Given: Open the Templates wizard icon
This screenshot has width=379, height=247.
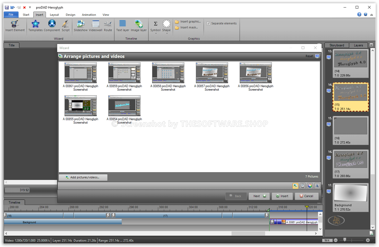Looking at the screenshot, I should pyautogui.click(x=35, y=25).
